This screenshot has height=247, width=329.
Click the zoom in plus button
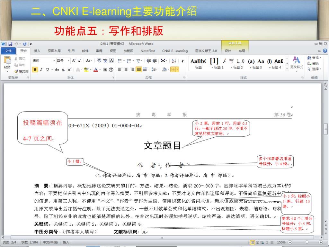coord(321,242)
